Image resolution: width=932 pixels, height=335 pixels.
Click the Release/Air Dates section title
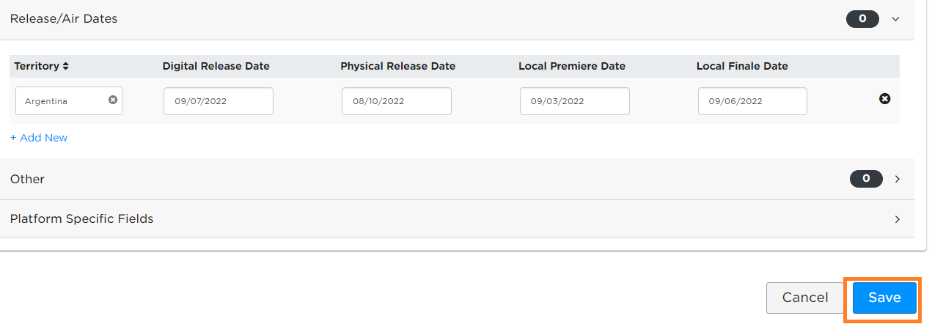click(64, 19)
